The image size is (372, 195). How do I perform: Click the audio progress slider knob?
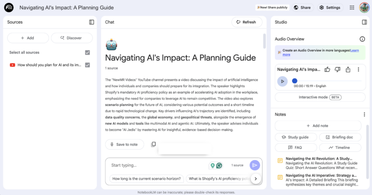(294, 81)
